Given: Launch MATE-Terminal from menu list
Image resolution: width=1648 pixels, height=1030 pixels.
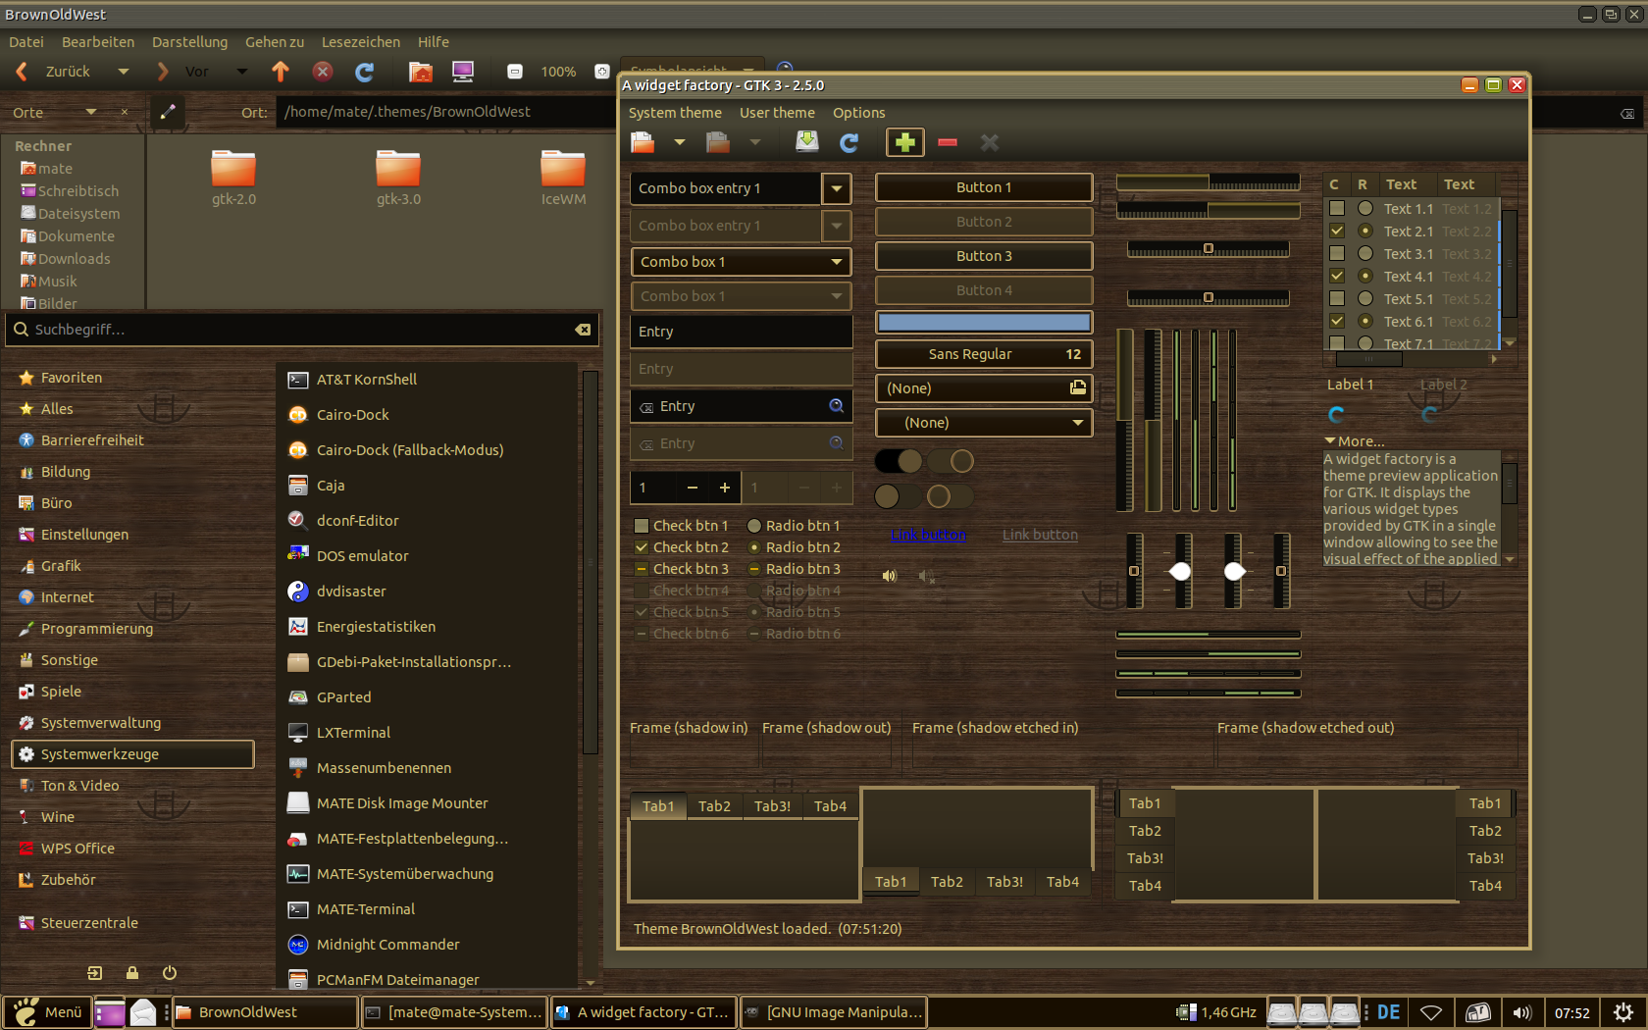Looking at the screenshot, I should [365, 909].
